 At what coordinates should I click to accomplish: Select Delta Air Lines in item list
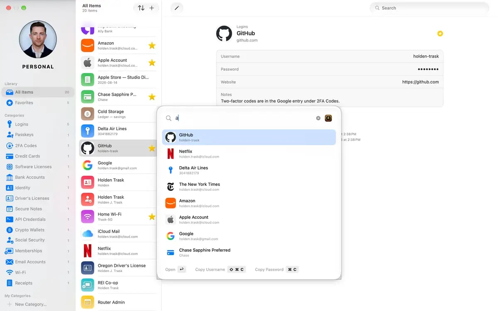[119, 131]
